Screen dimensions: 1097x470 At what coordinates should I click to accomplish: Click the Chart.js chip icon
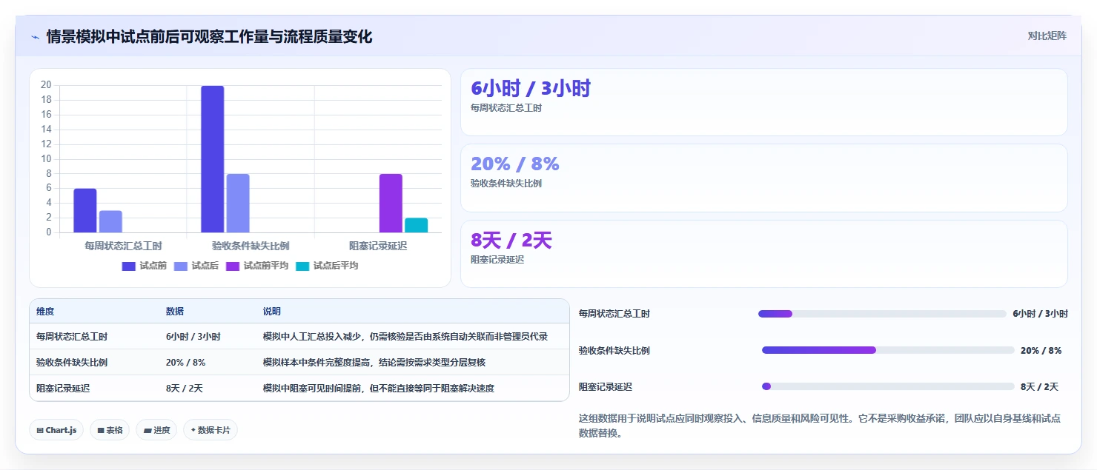point(39,430)
